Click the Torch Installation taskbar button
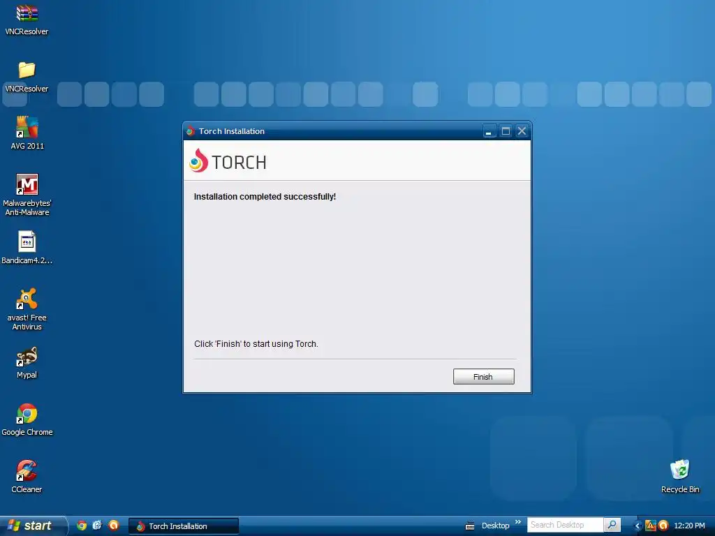This screenshot has width=715, height=536. 184,526
